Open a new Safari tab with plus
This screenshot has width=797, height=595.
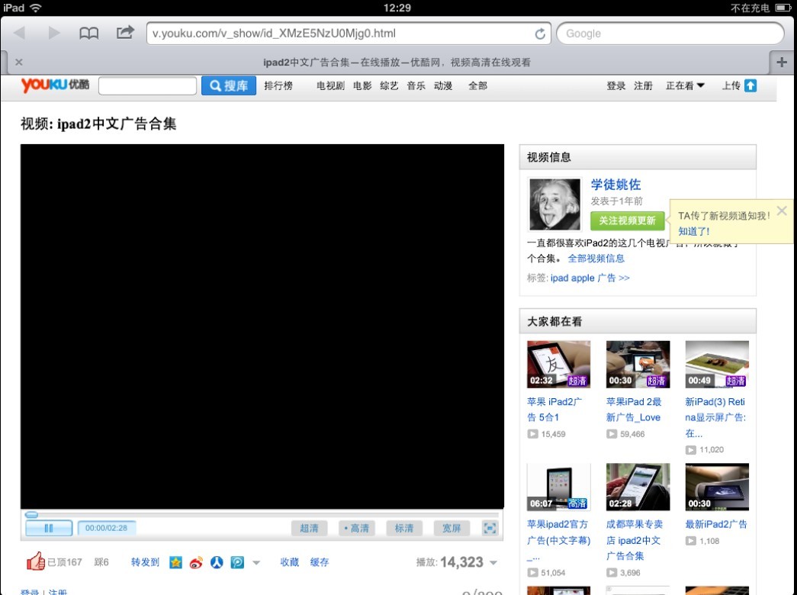click(x=782, y=62)
